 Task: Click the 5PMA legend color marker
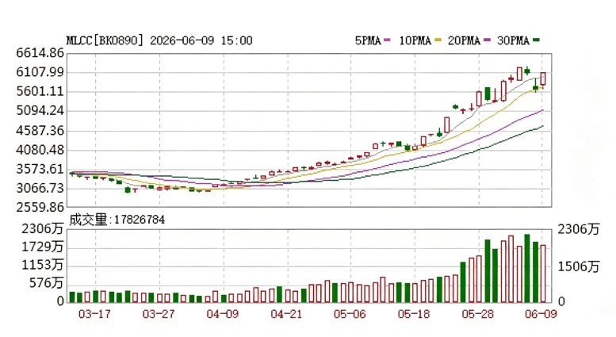click(387, 40)
